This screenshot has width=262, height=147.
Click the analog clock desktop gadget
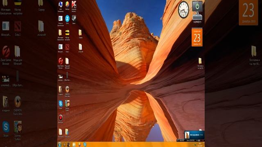[183, 10]
